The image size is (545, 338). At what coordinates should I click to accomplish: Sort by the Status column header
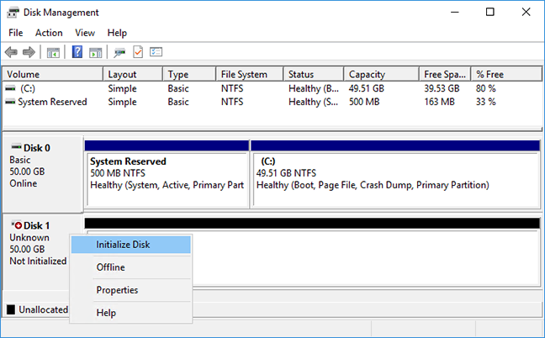(x=314, y=74)
